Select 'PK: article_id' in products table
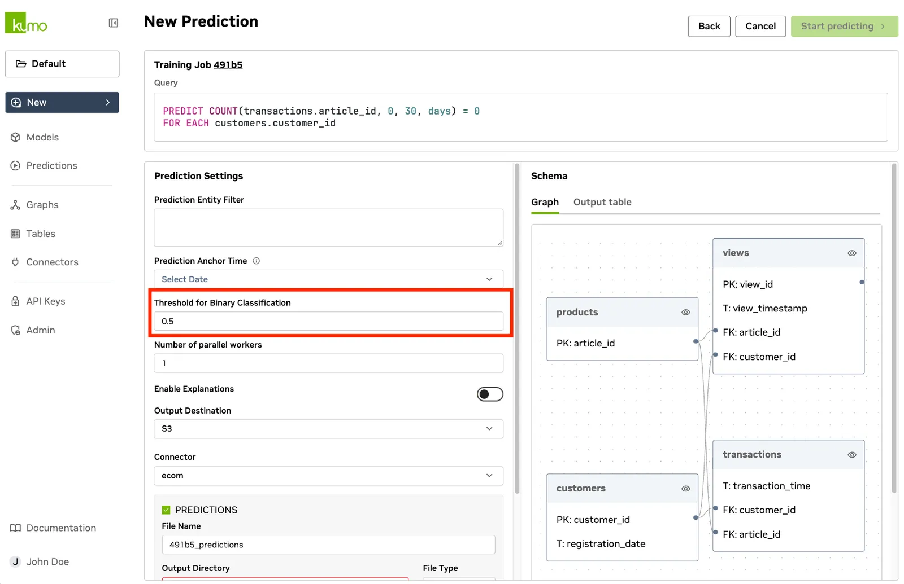Viewport: 904px width, 584px height. coord(585,343)
